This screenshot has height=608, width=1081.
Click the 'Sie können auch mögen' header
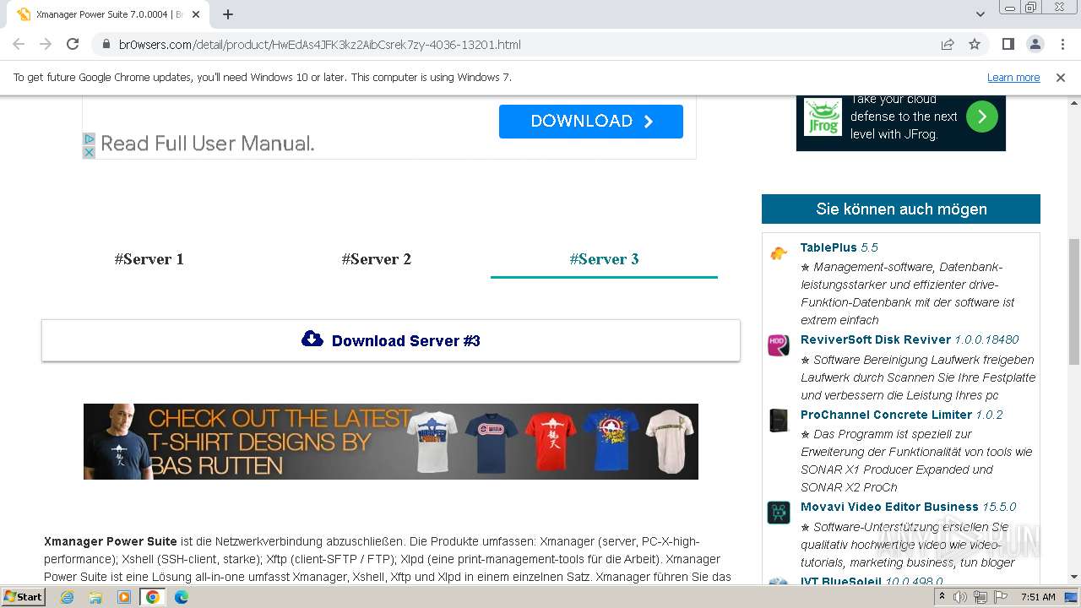(x=901, y=209)
